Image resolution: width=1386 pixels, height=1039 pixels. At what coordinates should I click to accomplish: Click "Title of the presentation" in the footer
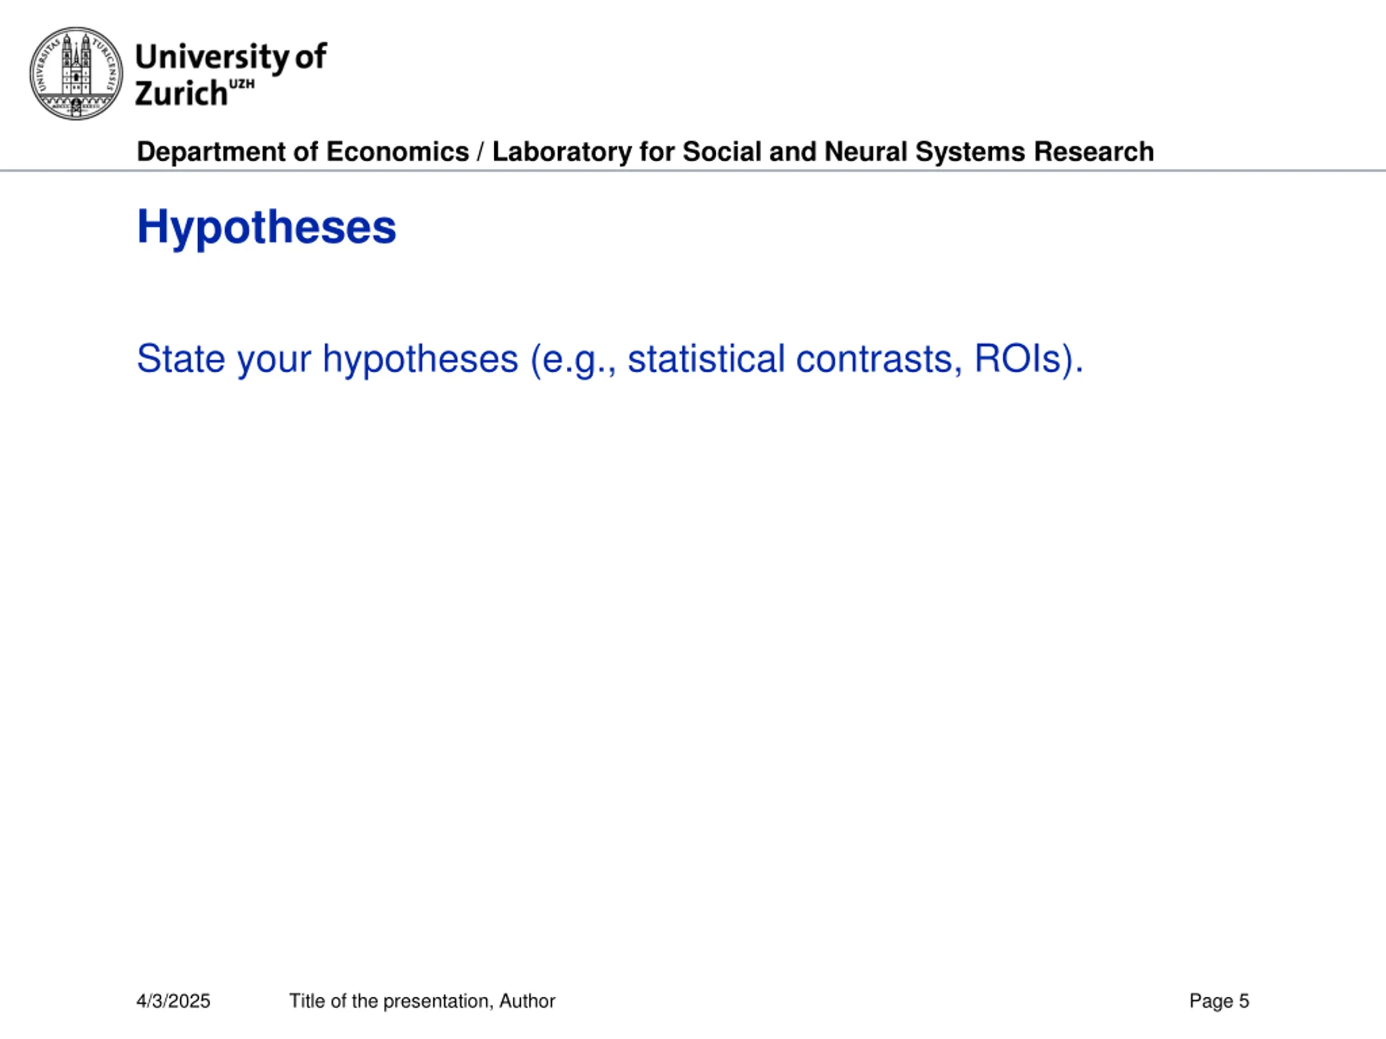389,1001
